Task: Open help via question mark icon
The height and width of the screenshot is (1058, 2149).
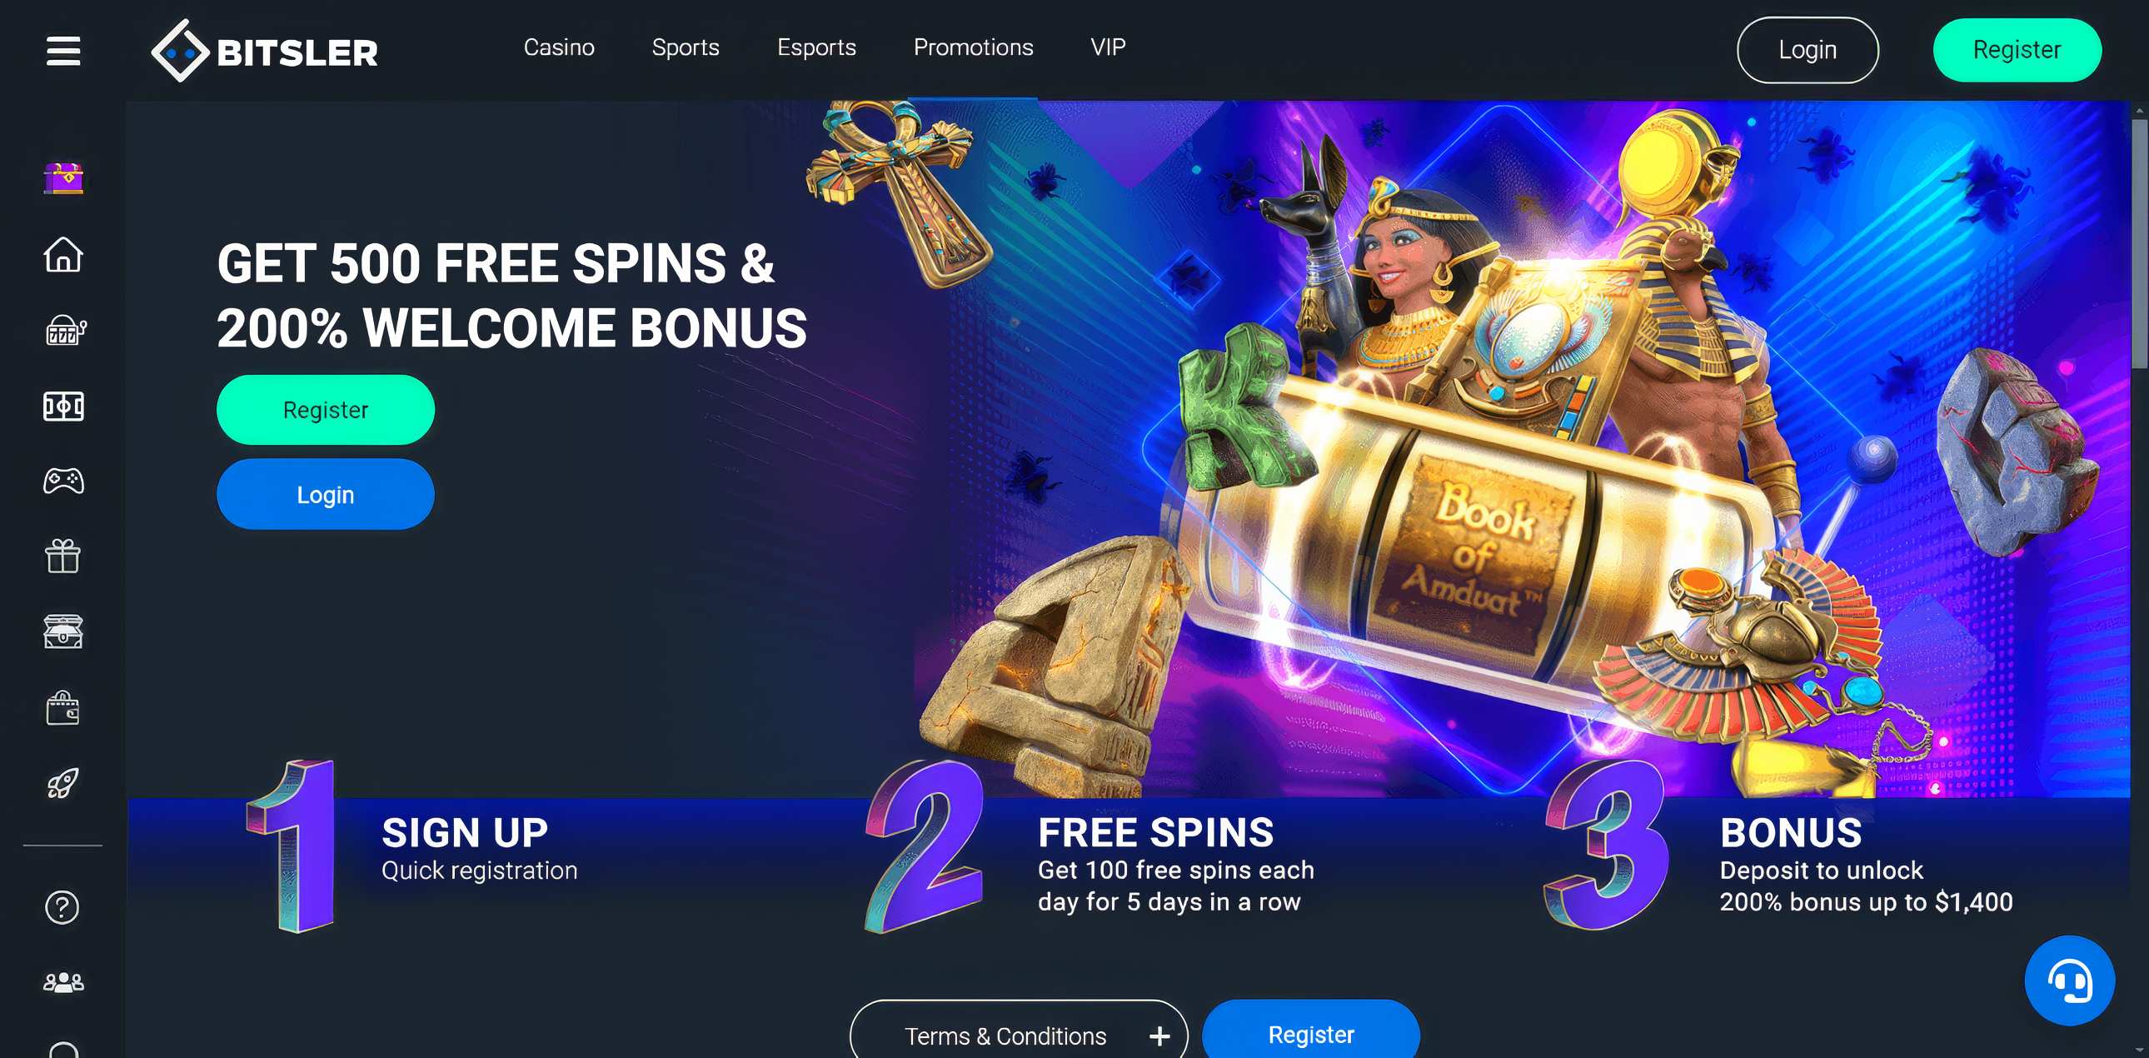Action: (x=62, y=907)
